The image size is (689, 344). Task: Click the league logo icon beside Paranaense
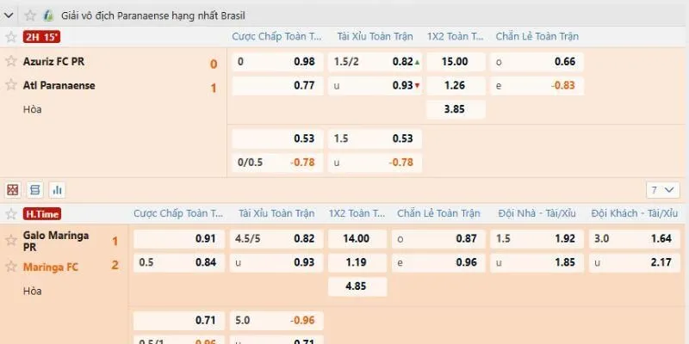48,15
